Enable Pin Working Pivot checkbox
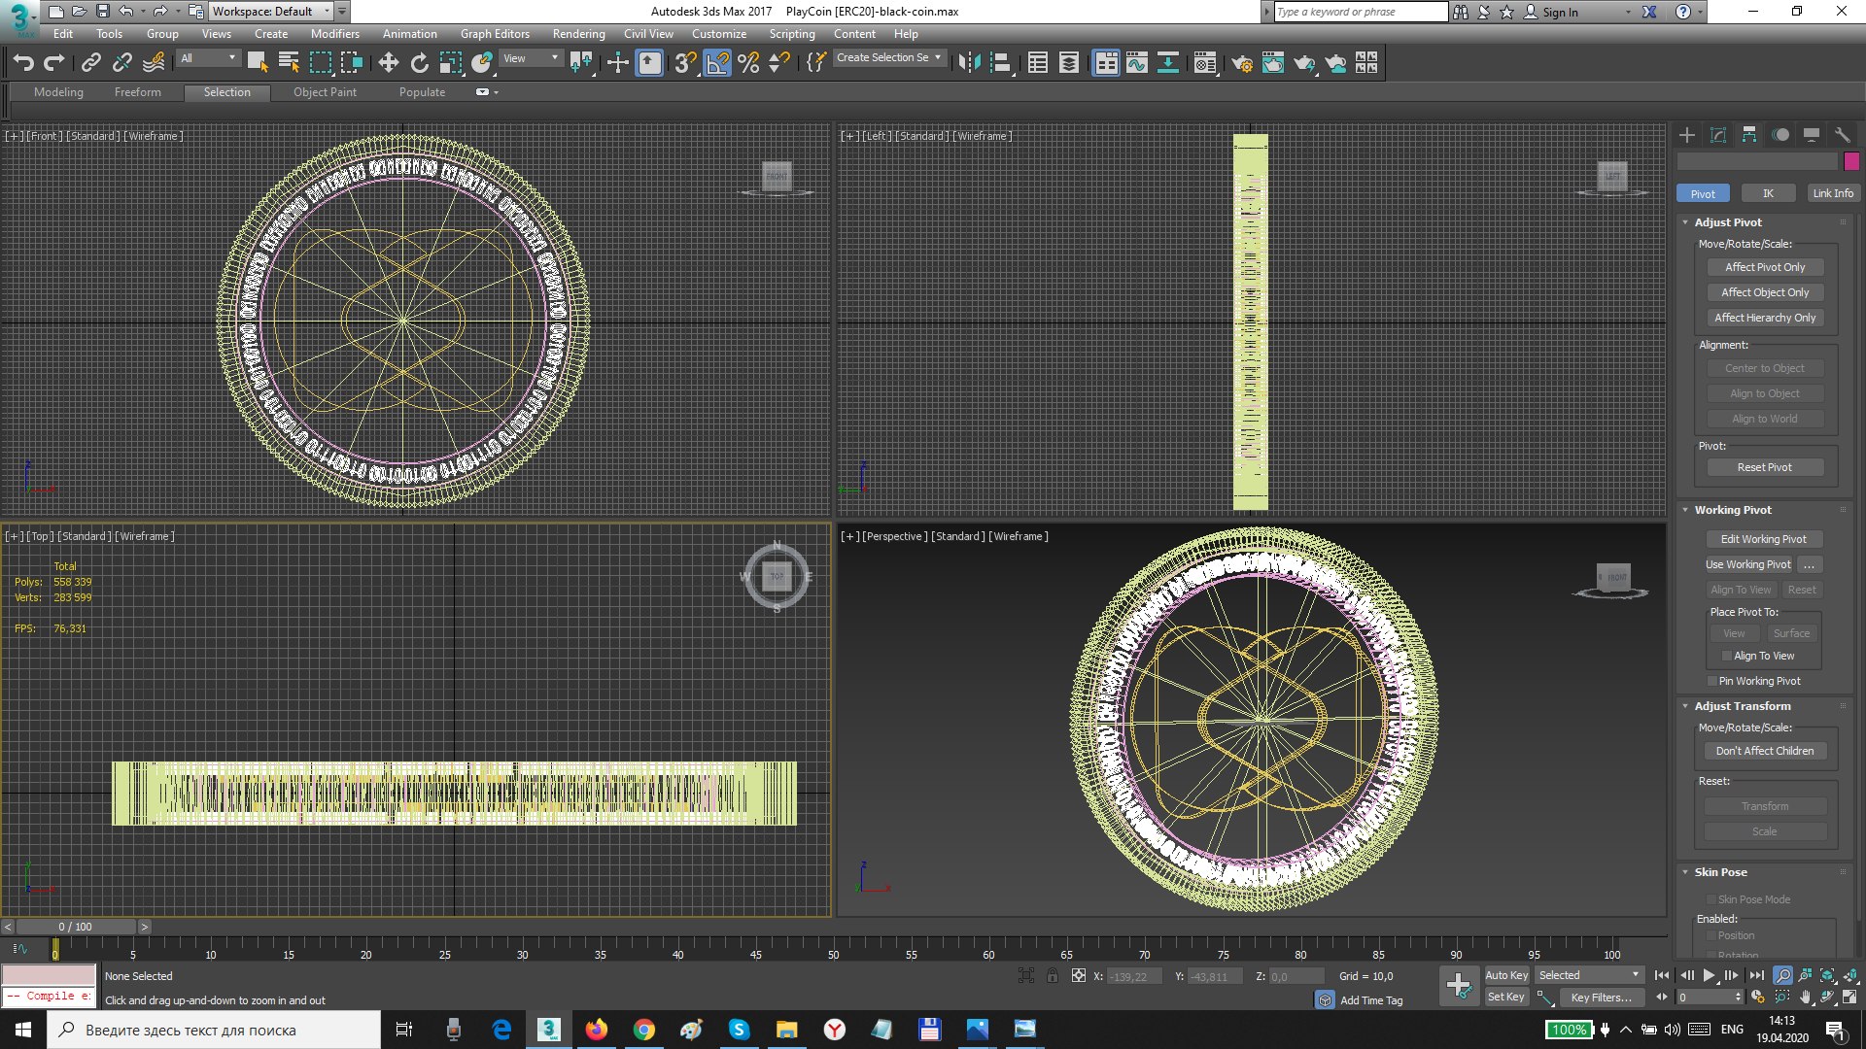 (1712, 681)
